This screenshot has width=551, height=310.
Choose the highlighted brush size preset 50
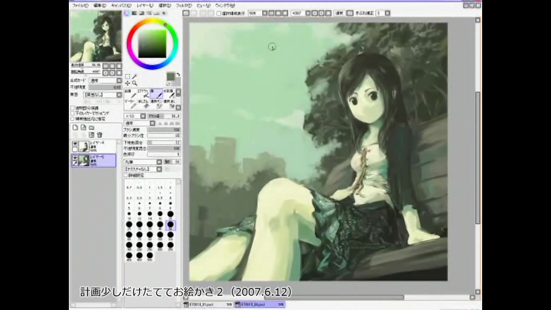pyautogui.click(x=170, y=225)
